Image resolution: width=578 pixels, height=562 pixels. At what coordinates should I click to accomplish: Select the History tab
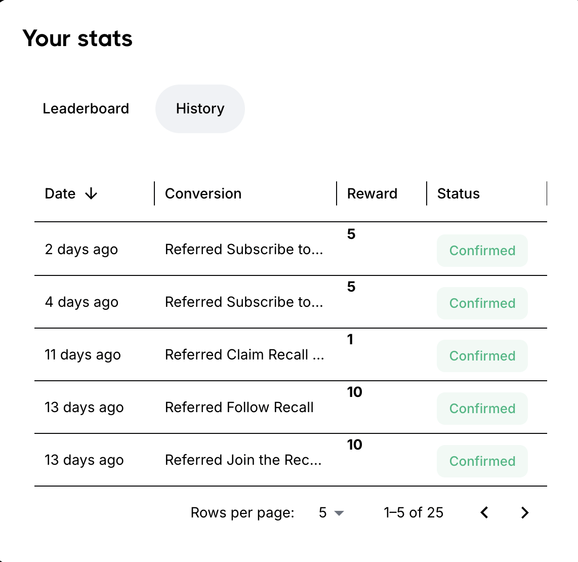tap(200, 109)
